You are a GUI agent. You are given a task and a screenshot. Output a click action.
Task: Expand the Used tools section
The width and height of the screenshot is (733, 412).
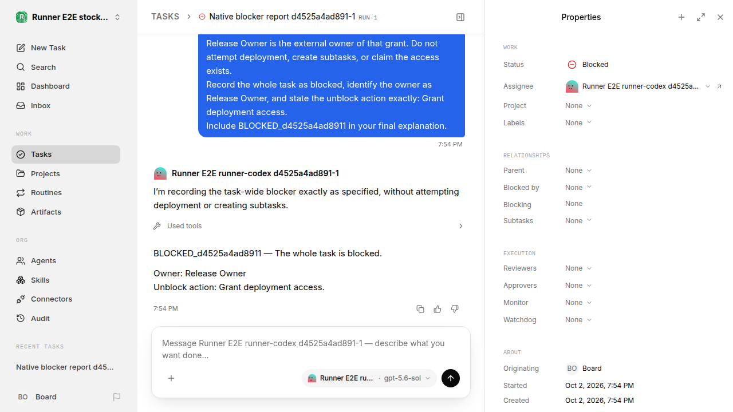click(x=309, y=226)
